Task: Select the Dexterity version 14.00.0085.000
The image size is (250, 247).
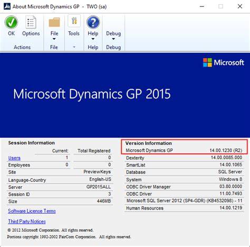Action: [226, 158]
